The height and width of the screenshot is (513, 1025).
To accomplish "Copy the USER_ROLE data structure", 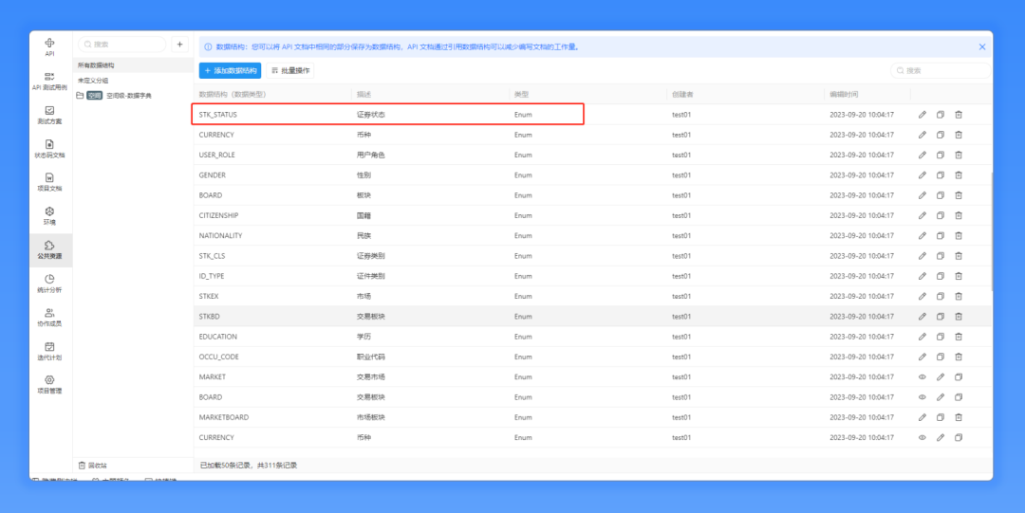I will click(940, 155).
